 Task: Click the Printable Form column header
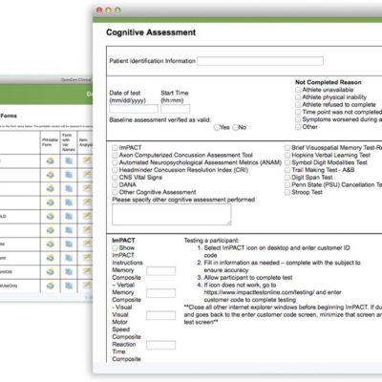[50, 142]
